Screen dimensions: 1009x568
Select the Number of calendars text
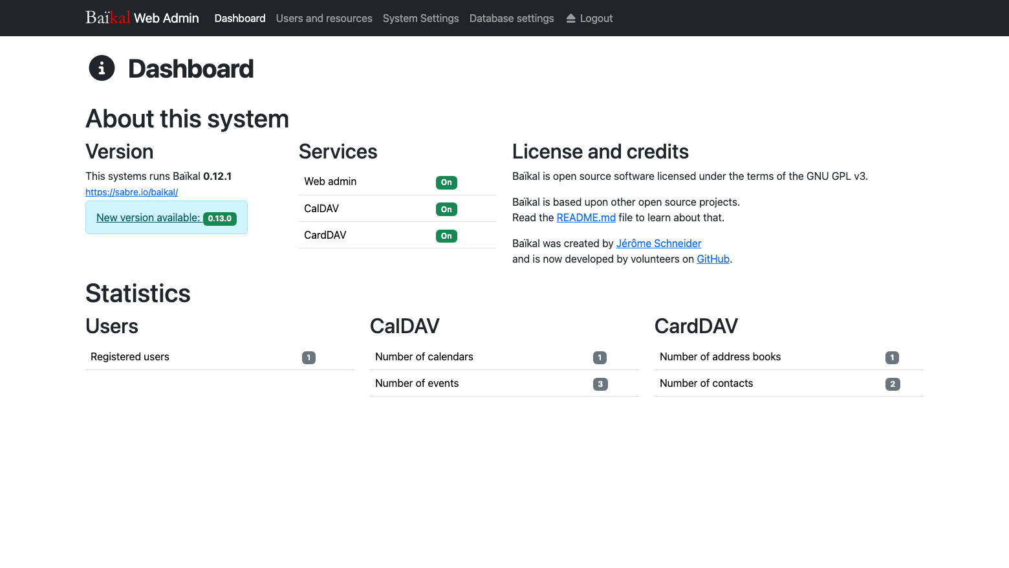click(424, 356)
